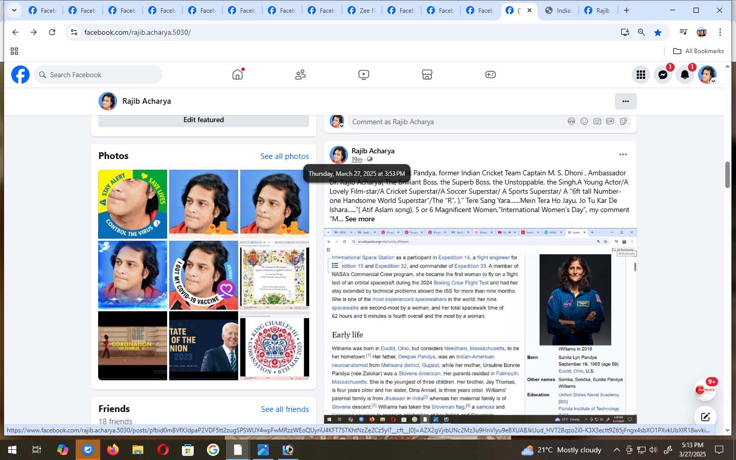Screen dimensions: 736x460
Task: Bookmark this page with the star icon
Action: point(658,32)
